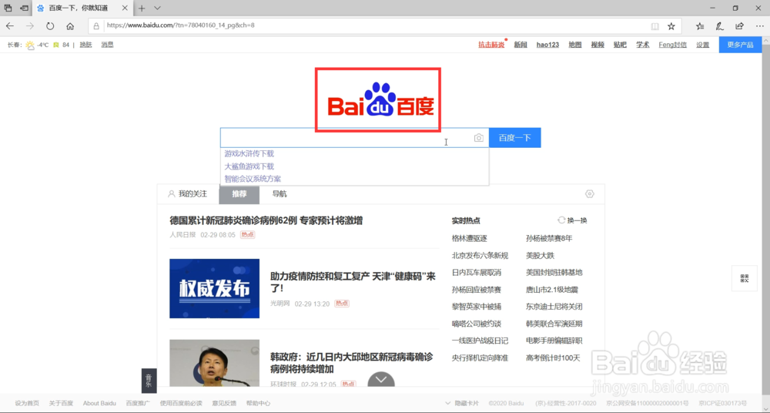This screenshot has width=770, height=413.
Task: Click the 权威发布 news thumbnail
Action: pyautogui.click(x=215, y=289)
